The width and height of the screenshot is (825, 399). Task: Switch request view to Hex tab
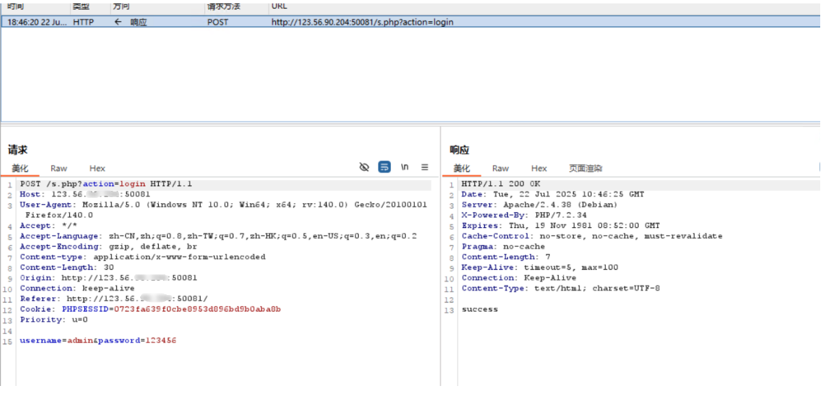(97, 168)
